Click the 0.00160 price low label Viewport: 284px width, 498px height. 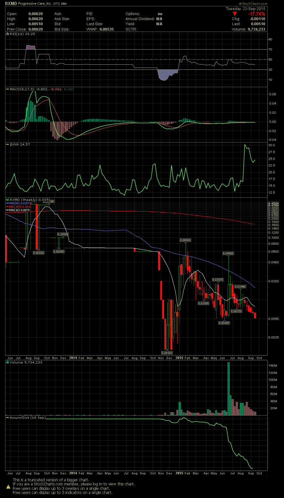click(x=167, y=353)
